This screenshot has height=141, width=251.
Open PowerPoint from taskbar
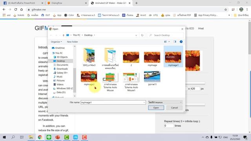click(58, 137)
